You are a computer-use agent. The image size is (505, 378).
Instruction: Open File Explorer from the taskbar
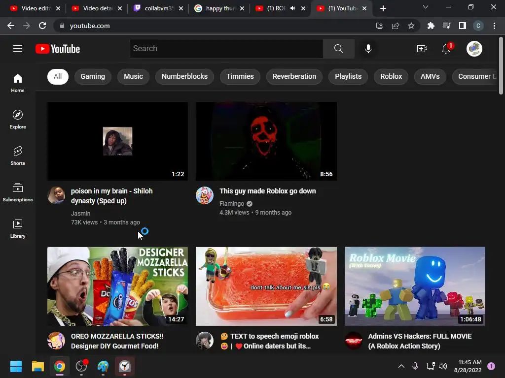(x=37, y=366)
